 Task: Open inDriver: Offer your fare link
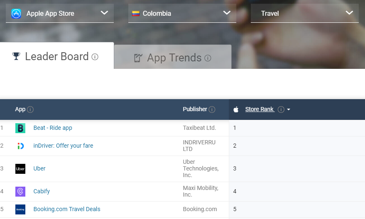point(63,146)
